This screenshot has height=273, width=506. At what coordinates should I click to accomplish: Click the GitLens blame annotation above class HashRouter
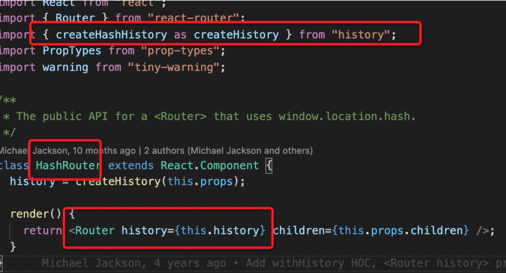click(x=156, y=151)
